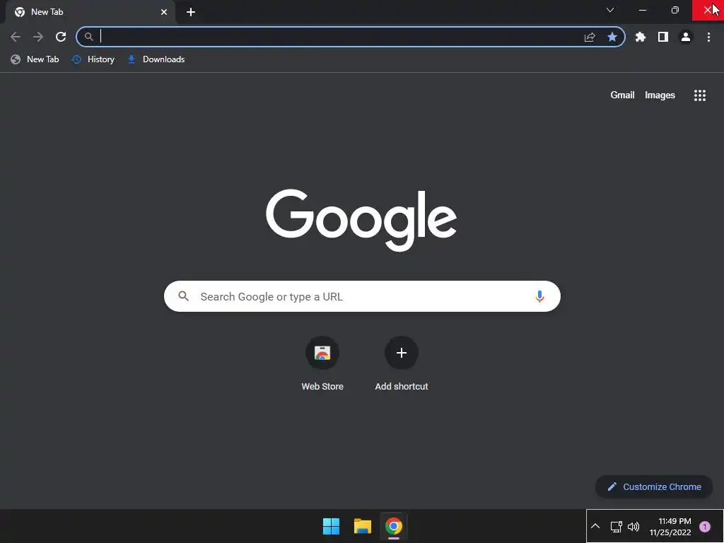The image size is (724, 543).
Task: Open Gmail link
Action: tap(622, 95)
